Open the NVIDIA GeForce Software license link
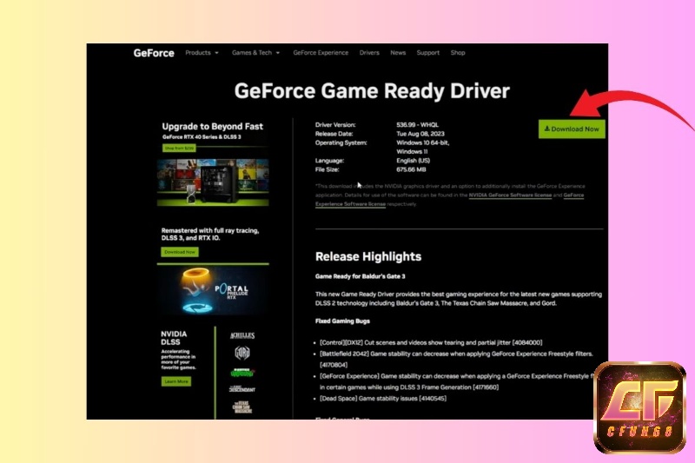Viewport: 695px width, 463px height. pyautogui.click(x=510, y=195)
